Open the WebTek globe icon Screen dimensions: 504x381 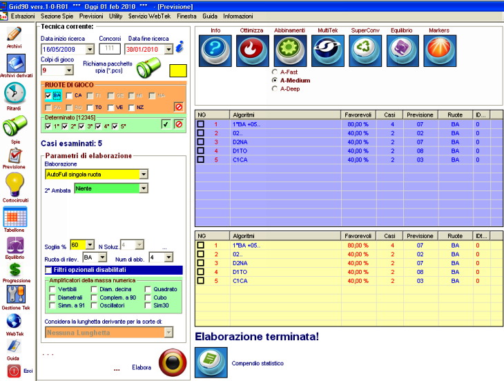(14, 321)
